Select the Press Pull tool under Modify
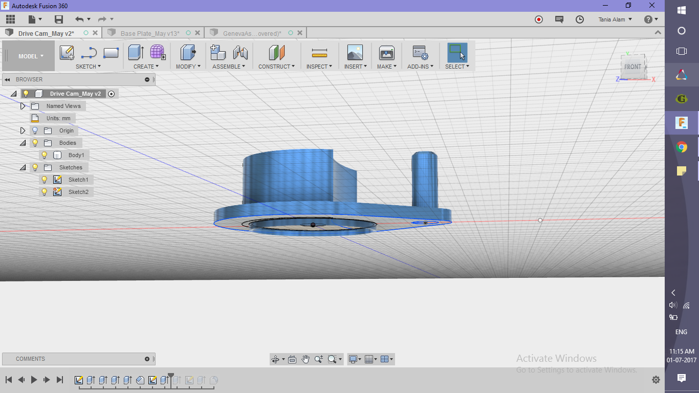This screenshot has height=393, width=699. (188, 53)
